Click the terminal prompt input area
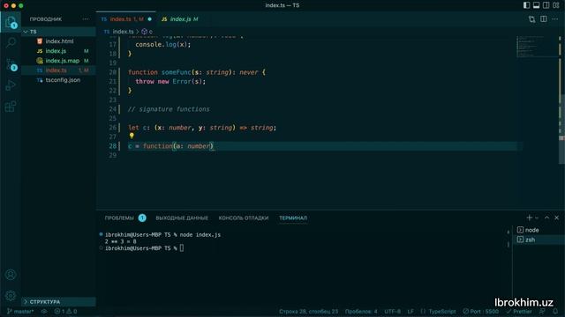Viewport: 565px width, 317px height. (x=182, y=248)
